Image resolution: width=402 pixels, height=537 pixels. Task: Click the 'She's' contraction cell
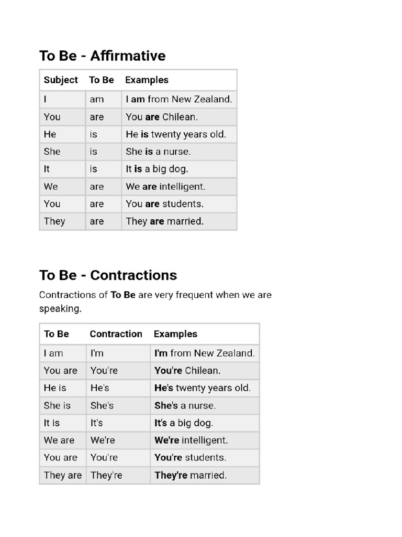[118, 405]
